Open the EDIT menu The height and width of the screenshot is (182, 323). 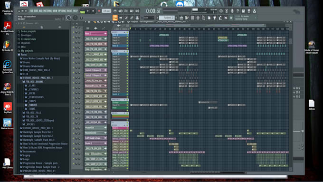pos(36,11)
